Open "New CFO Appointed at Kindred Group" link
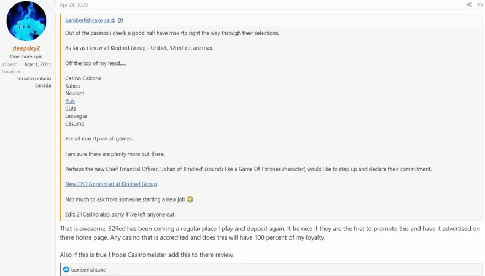Image resolution: width=485 pixels, height=276 pixels. [x=111, y=184]
